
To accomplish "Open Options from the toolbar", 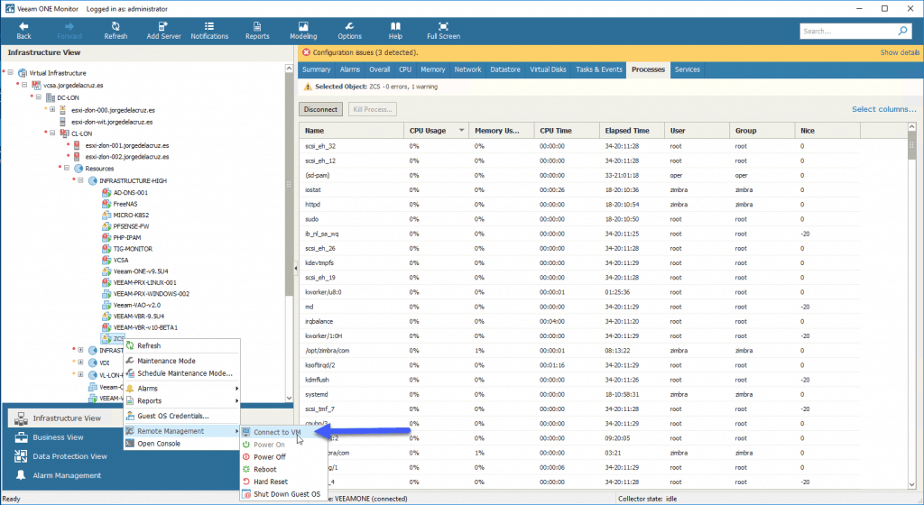I will click(x=349, y=31).
